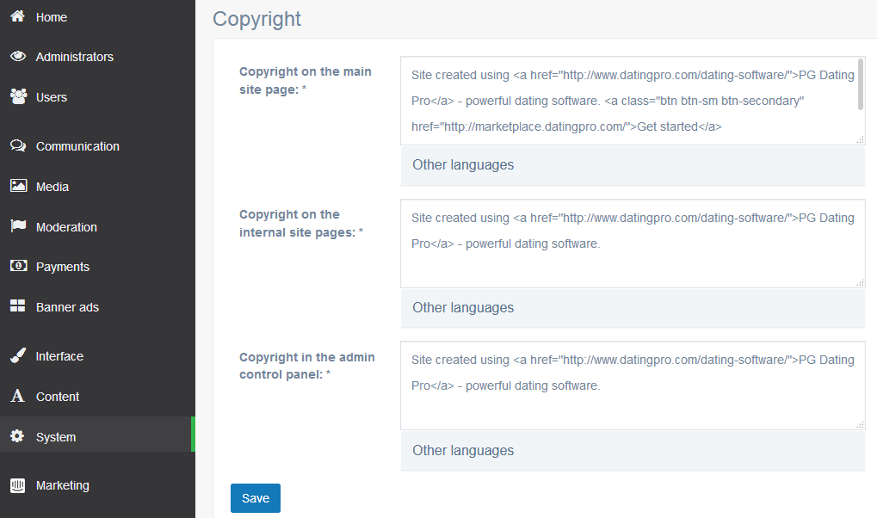The image size is (877, 518).
Task: Click the Media picture icon
Action: pos(17,186)
